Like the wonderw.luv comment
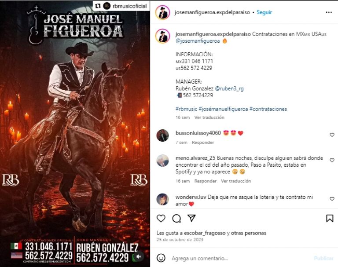The image size is (338, 267). [x=332, y=199]
